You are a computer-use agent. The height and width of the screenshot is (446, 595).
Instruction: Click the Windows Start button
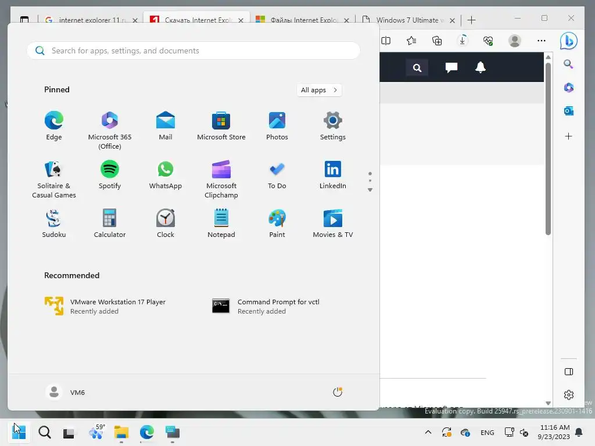[19, 432]
